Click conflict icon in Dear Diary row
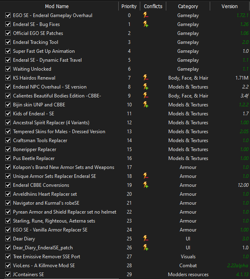 click(146, 238)
